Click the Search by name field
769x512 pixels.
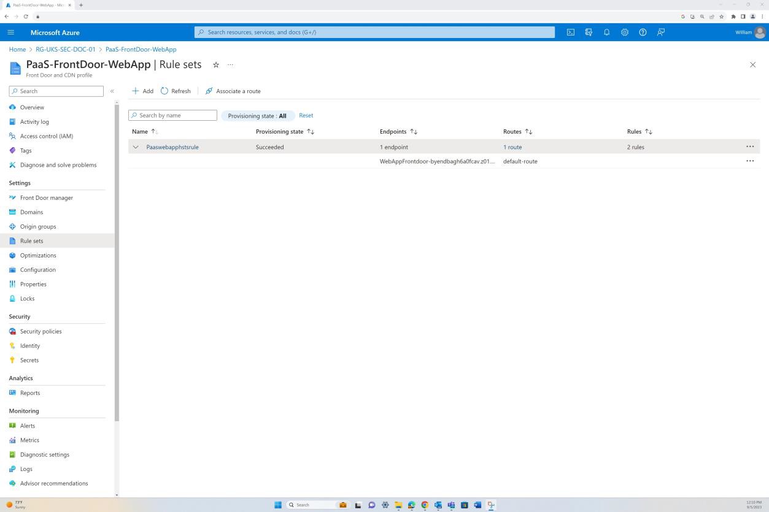pos(172,115)
